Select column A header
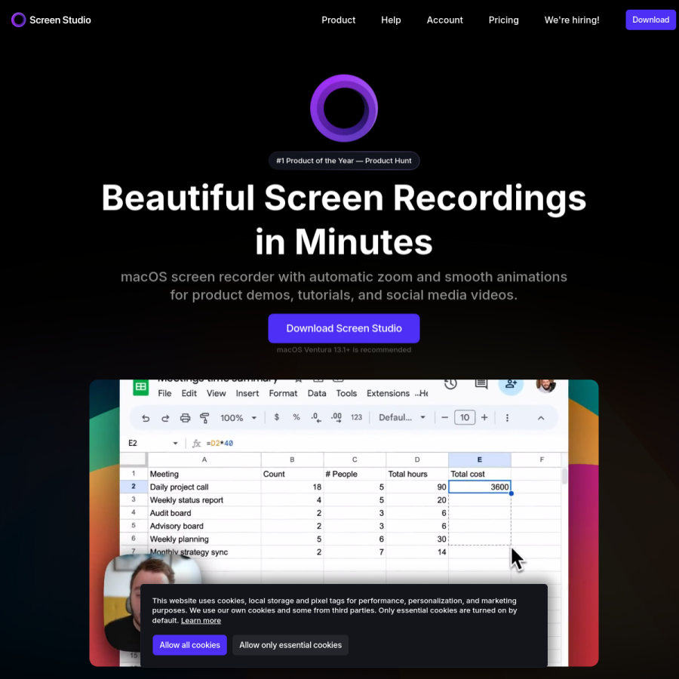The image size is (679, 679). tap(204, 459)
